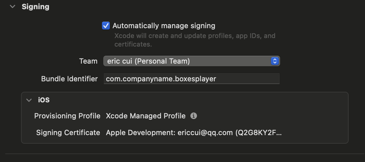Click "eric cui (Personal Team)" selection text
Viewport: 365px width, 162px height.
tap(148, 61)
